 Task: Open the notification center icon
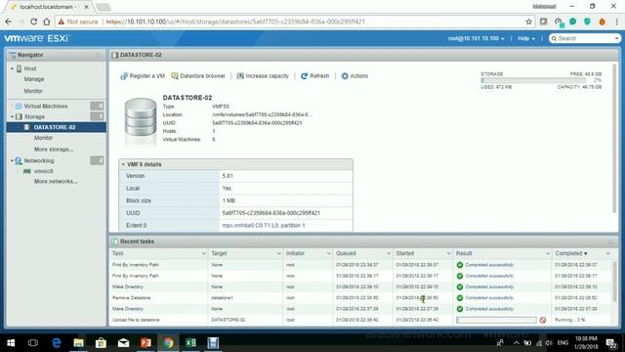611,343
